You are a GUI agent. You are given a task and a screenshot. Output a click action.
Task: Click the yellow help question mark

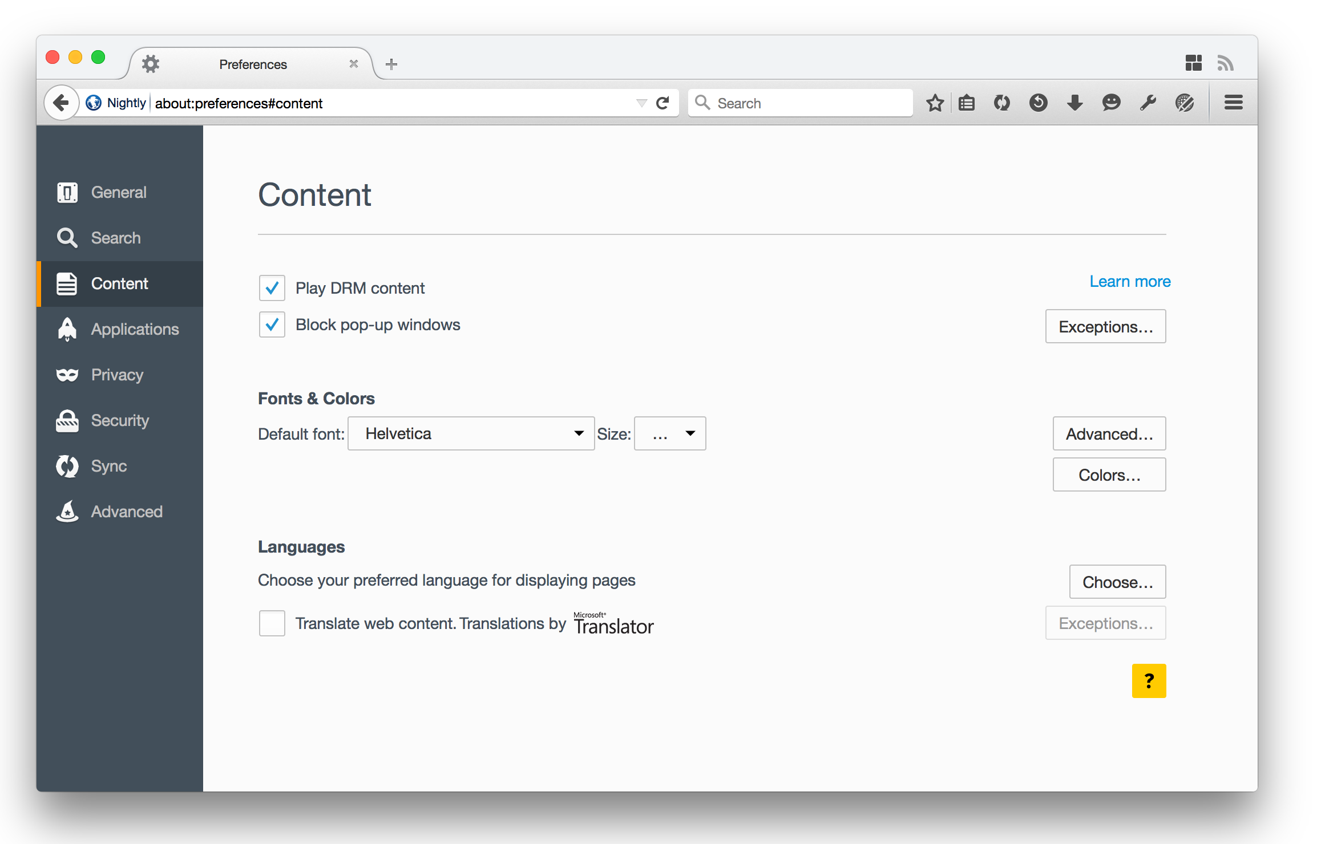1149,680
